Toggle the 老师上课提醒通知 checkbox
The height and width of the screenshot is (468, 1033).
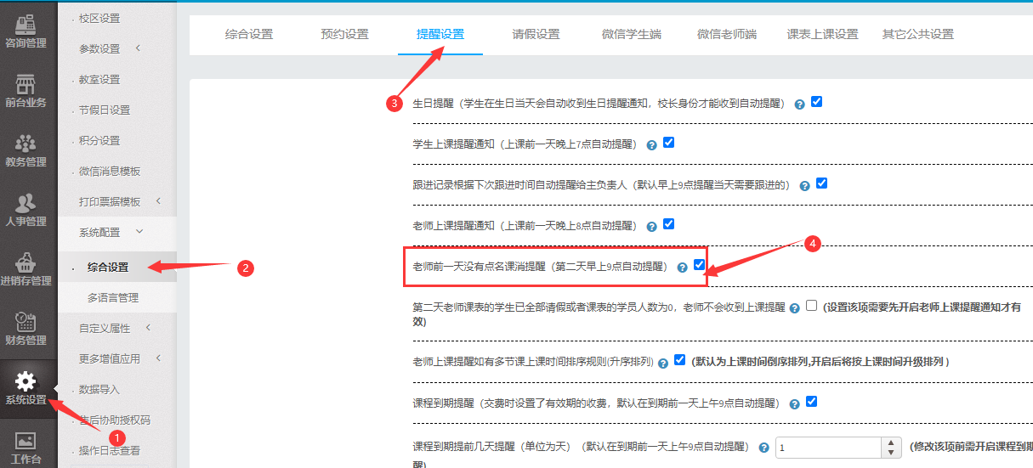pyautogui.click(x=668, y=224)
